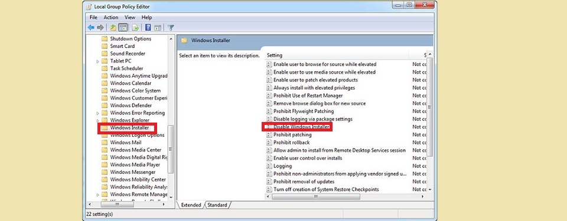Click policy icon beside Prohibit Flyweight Patching
Image resolution: width=567 pixels, height=221 pixels.
[269, 111]
